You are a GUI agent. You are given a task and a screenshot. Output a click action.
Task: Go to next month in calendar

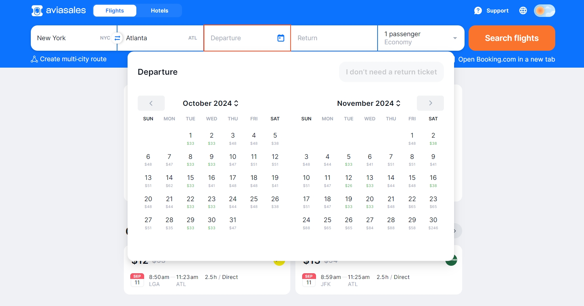[430, 103]
